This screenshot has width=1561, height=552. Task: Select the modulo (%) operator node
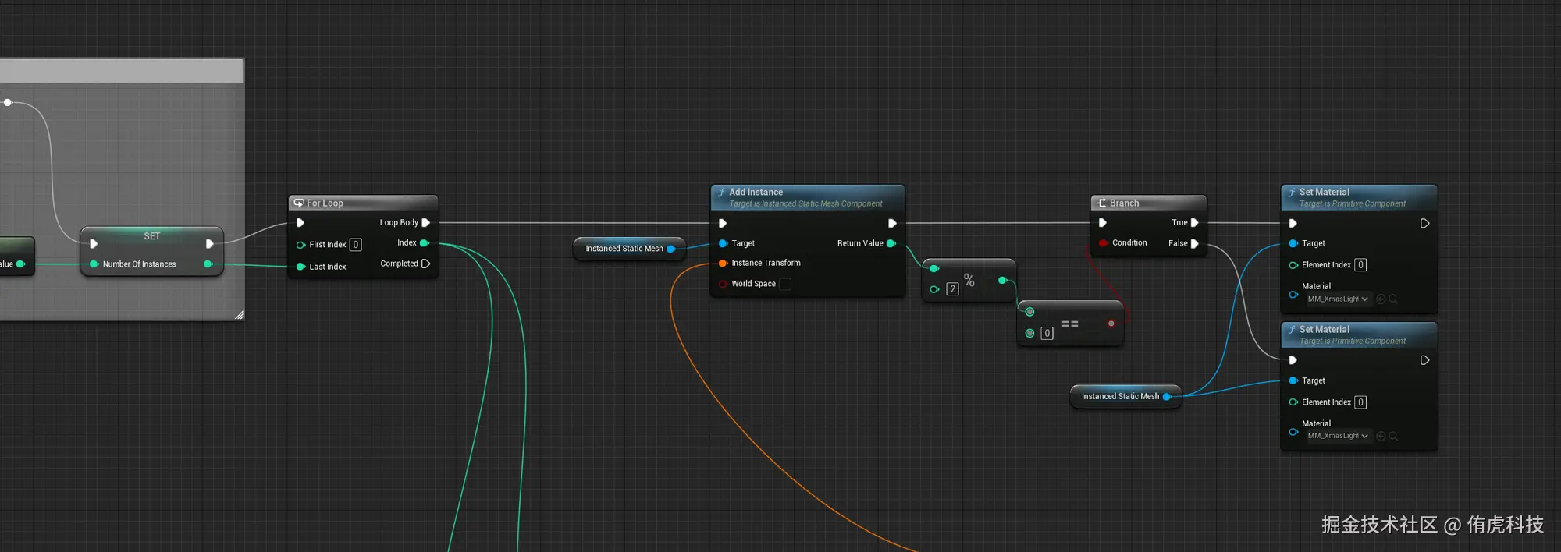point(969,281)
